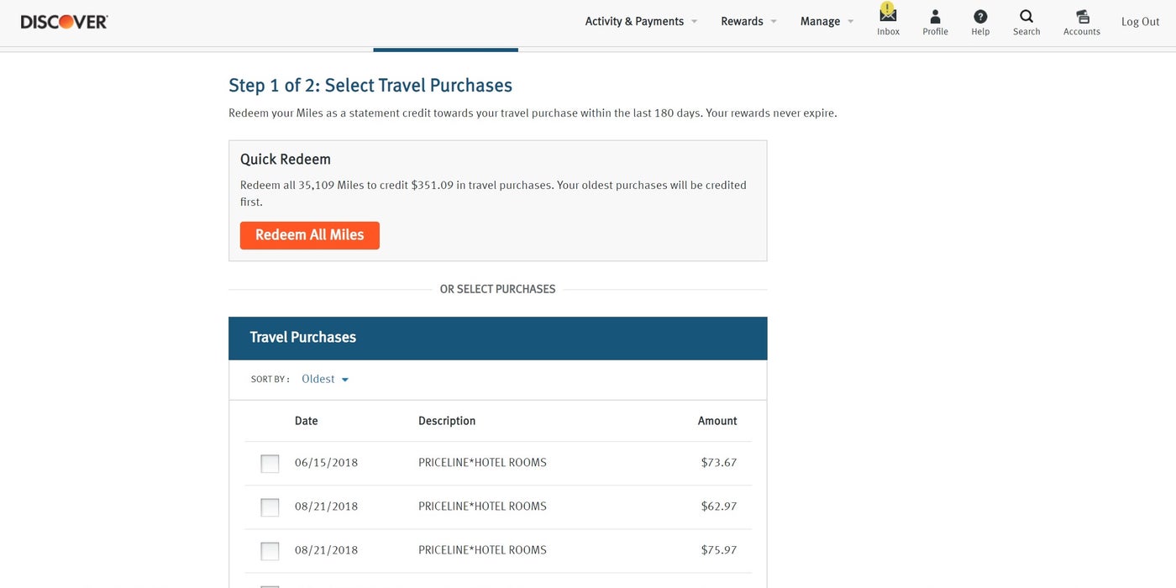Click the Log Out link
Viewport: 1176px width, 588px height.
pyautogui.click(x=1140, y=21)
